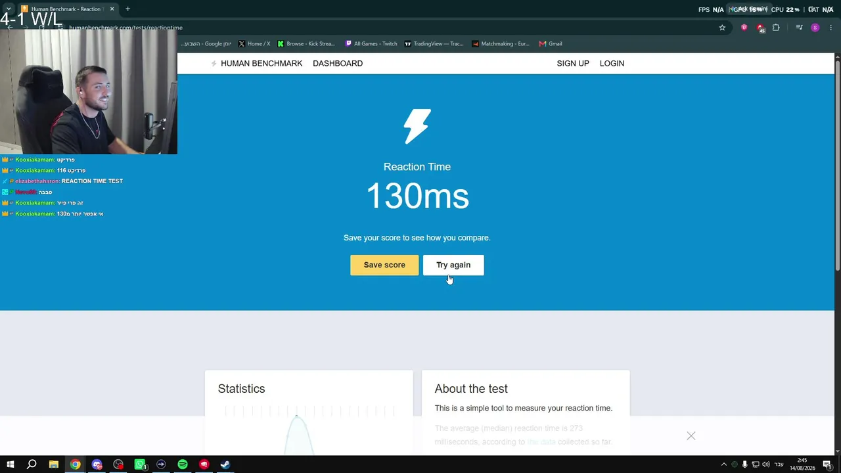
Task: Bookmark this page with the star icon
Action: tap(722, 28)
